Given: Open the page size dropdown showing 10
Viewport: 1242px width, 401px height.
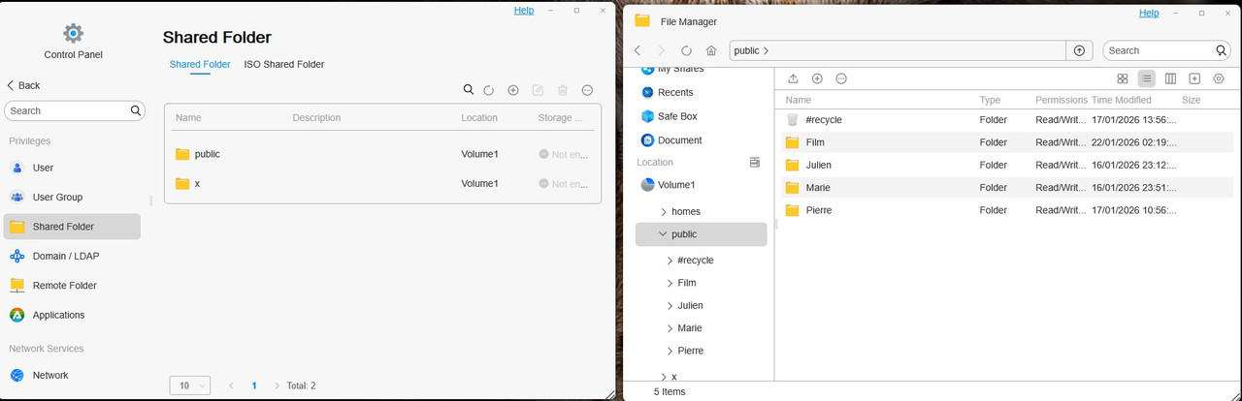Looking at the screenshot, I should pos(190,386).
